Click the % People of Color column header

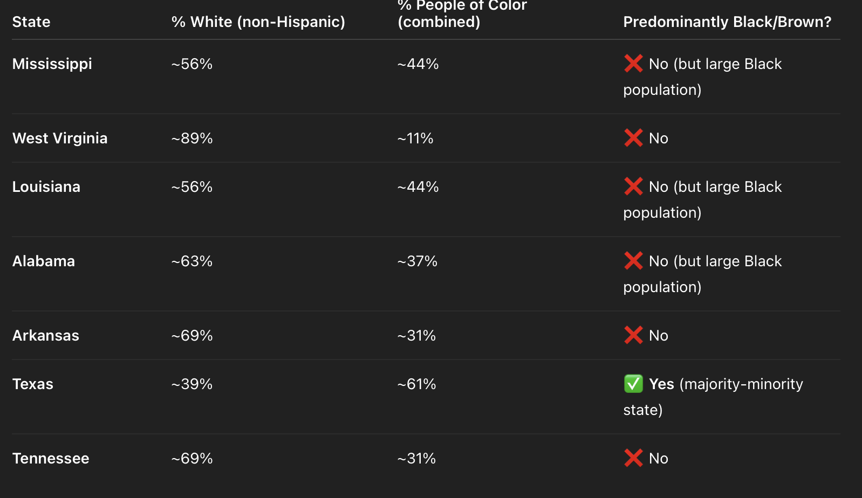coord(462,14)
